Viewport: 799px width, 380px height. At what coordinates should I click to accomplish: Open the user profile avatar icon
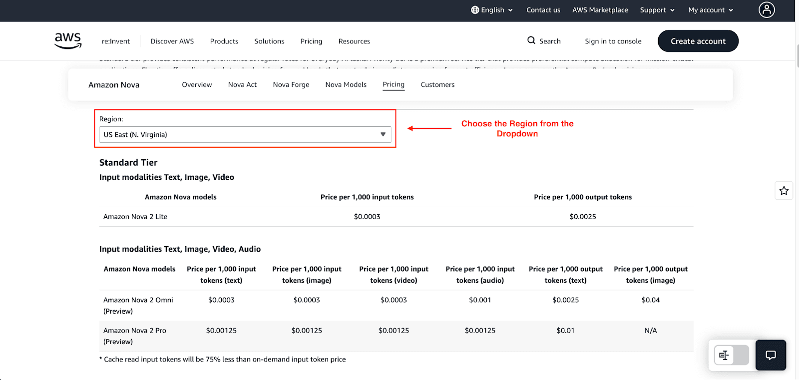[x=767, y=9]
